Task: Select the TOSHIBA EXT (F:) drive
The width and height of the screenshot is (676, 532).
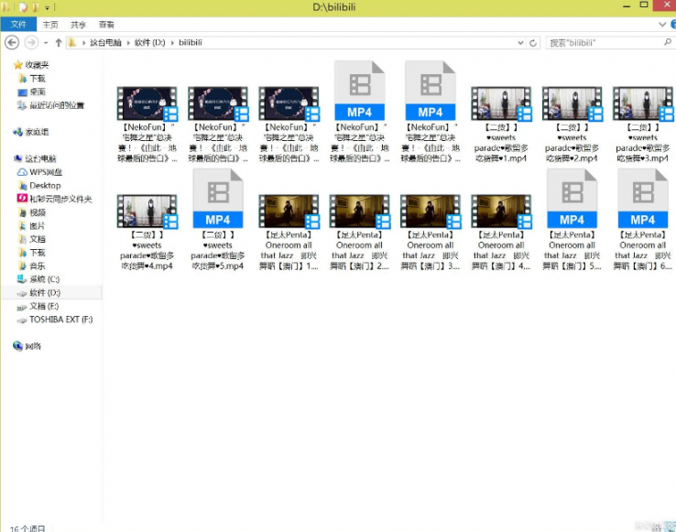Action: pos(60,320)
